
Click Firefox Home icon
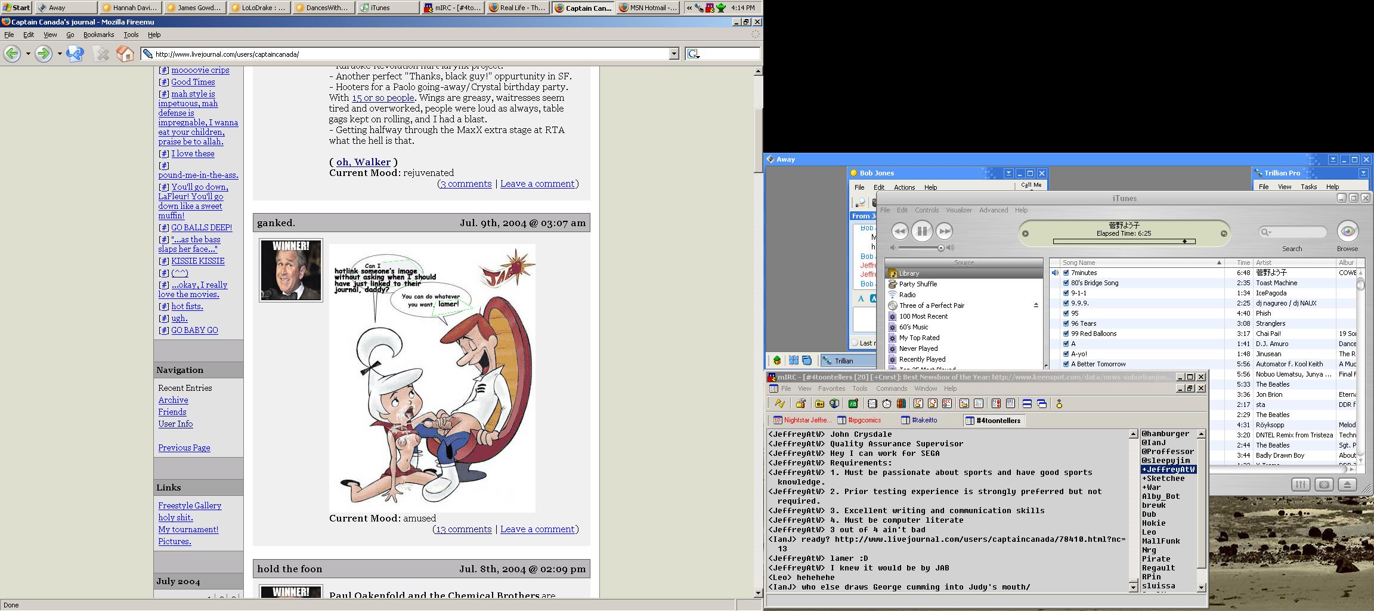pos(125,54)
